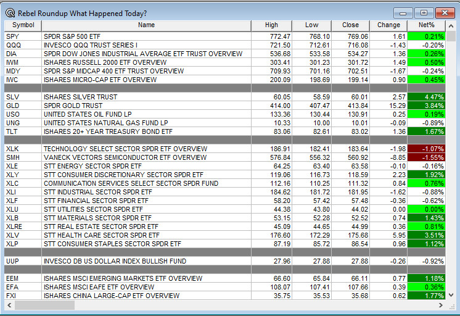Close the Rebel Roundup window
The image size is (460, 316).
click(x=445, y=13)
